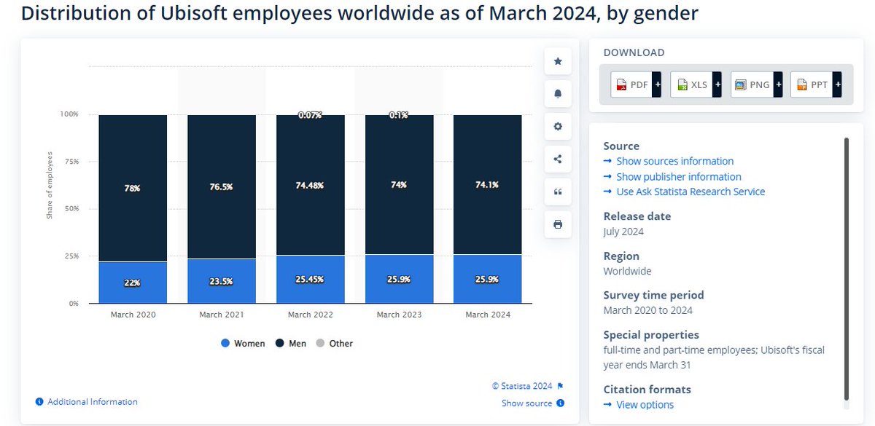The image size is (875, 426).
Task: Click the PDF file icon
Action: click(621, 85)
